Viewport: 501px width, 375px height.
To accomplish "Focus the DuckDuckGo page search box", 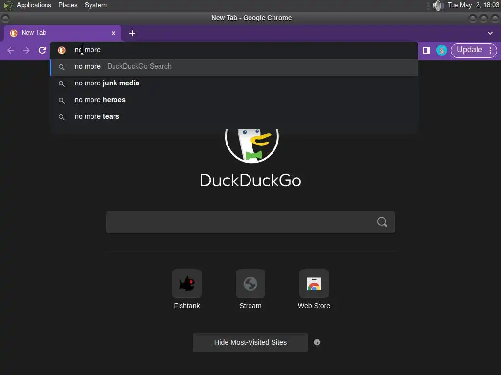I will 250,222.
